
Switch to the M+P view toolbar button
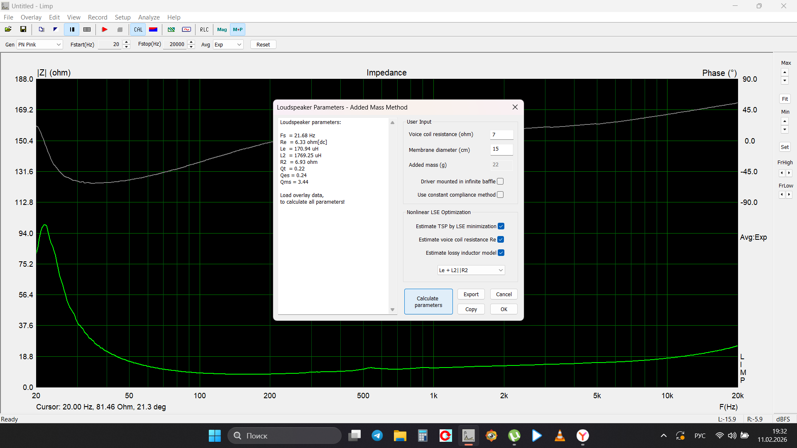[238, 29]
